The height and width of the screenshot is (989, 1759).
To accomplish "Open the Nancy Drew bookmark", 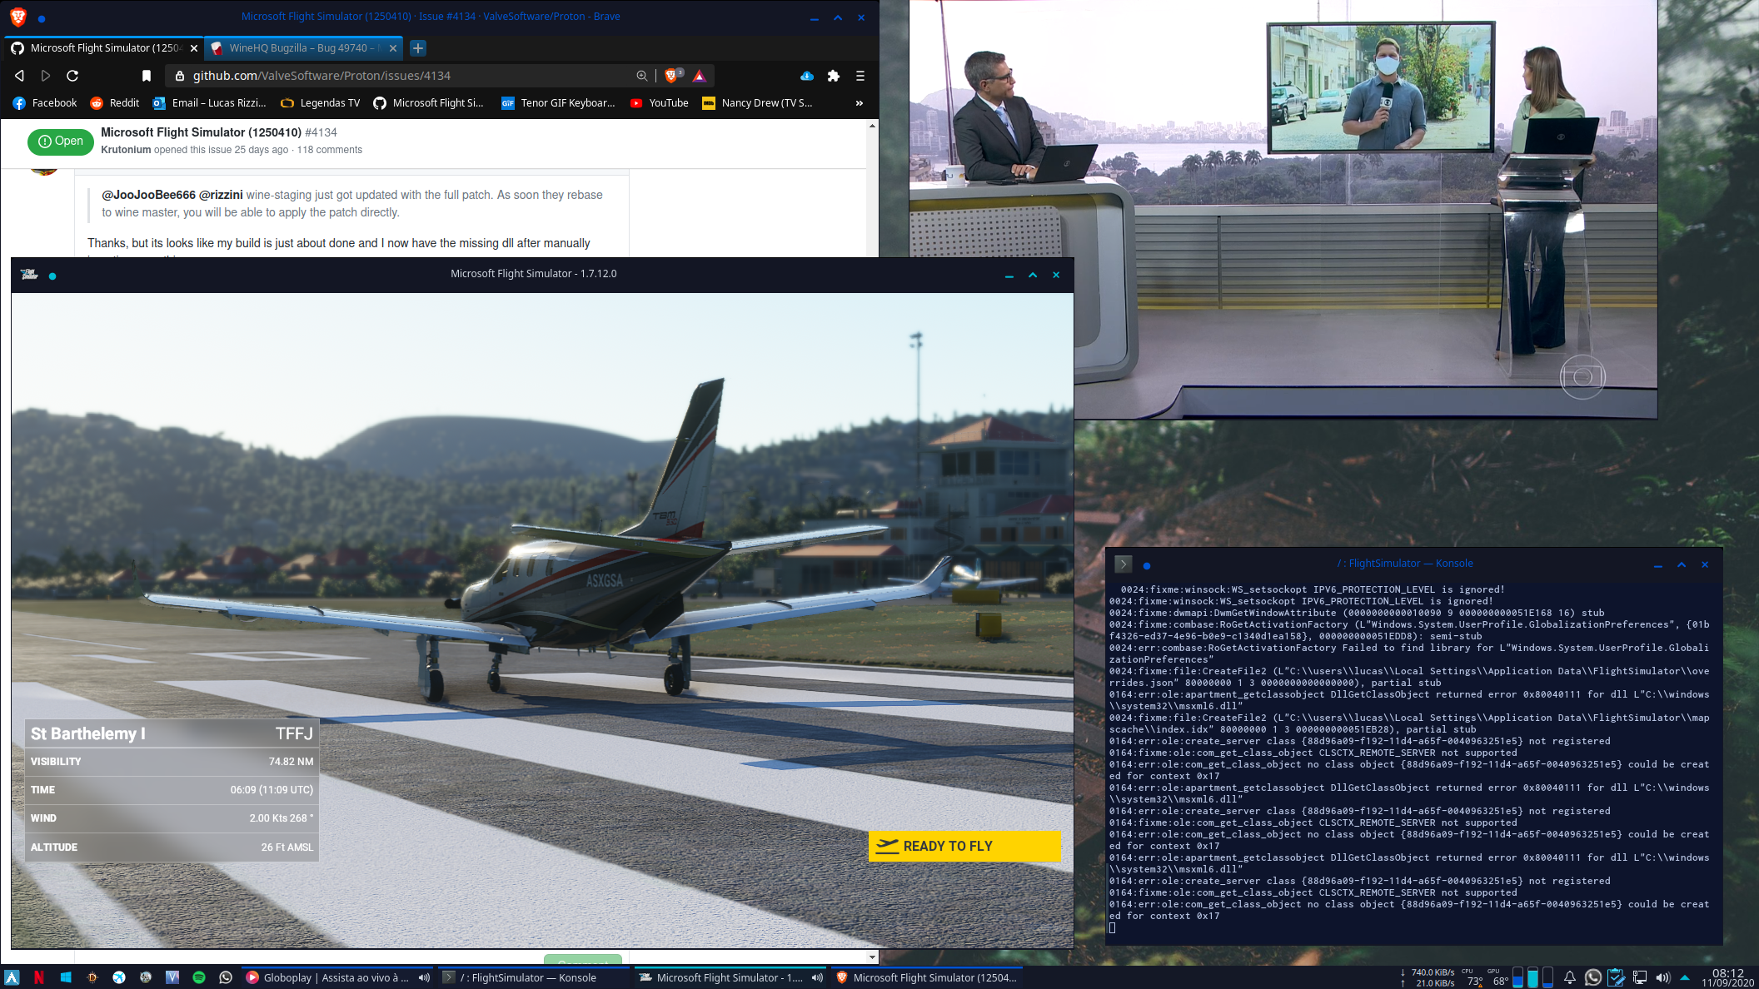I will (x=758, y=103).
